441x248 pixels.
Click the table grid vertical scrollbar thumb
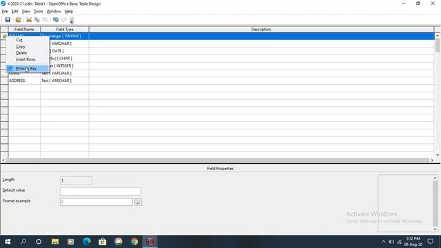click(x=438, y=45)
